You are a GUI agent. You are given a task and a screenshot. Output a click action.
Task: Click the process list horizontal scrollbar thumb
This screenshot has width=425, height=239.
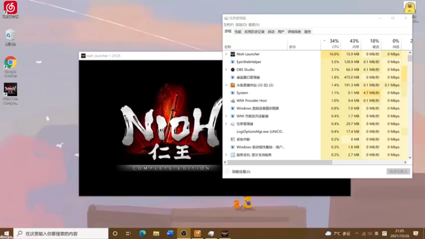click(x=279, y=163)
